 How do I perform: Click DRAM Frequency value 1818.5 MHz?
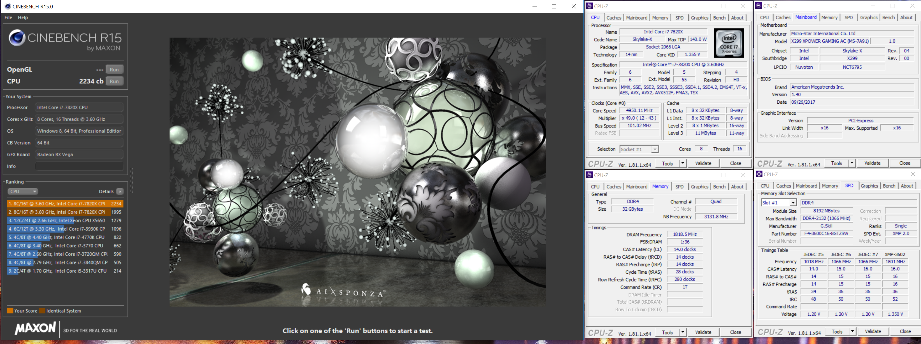coord(685,234)
